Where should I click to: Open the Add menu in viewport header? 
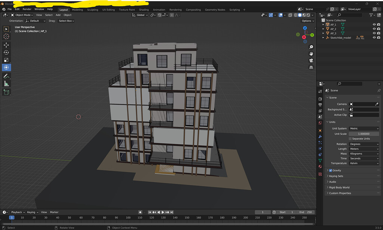point(58,15)
